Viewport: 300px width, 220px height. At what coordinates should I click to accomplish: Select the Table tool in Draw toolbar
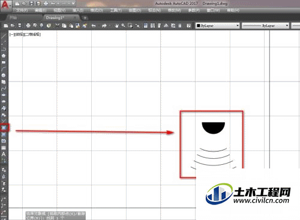tap(4, 147)
